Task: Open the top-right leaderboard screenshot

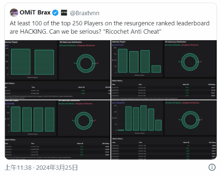Action: click(164, 70)
